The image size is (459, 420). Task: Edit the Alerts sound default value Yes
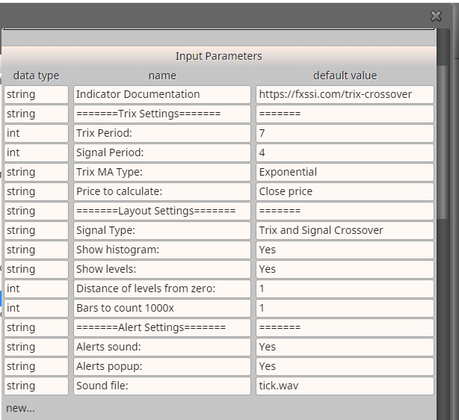click(x=345, y=347)
